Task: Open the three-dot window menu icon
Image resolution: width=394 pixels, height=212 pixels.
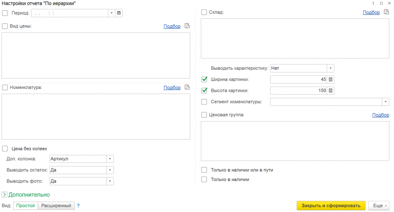Action: [x=373, y=3]
